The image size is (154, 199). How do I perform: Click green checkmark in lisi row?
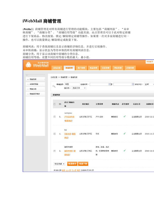point(125,133)
